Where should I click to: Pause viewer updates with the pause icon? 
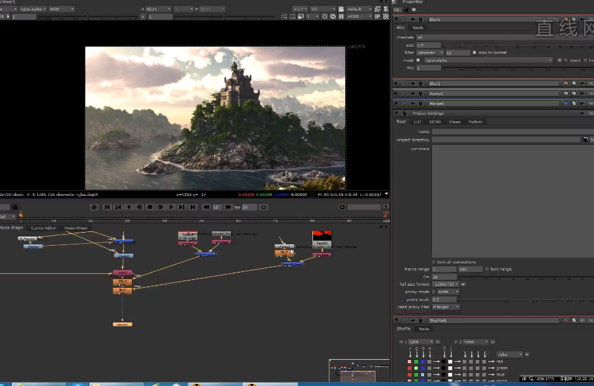(x=341, y=16)
